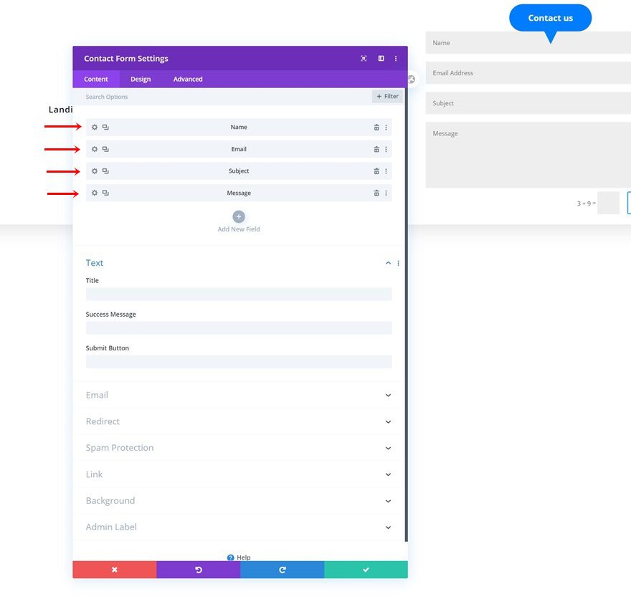The height and width of the screenshot is (599, 631).
Task: Expand the Admin Label section
Action: pyautogui.click(x=387, y=527)
